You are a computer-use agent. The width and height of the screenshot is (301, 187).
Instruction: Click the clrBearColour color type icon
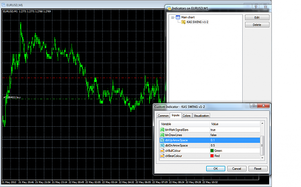coord(162,156)
